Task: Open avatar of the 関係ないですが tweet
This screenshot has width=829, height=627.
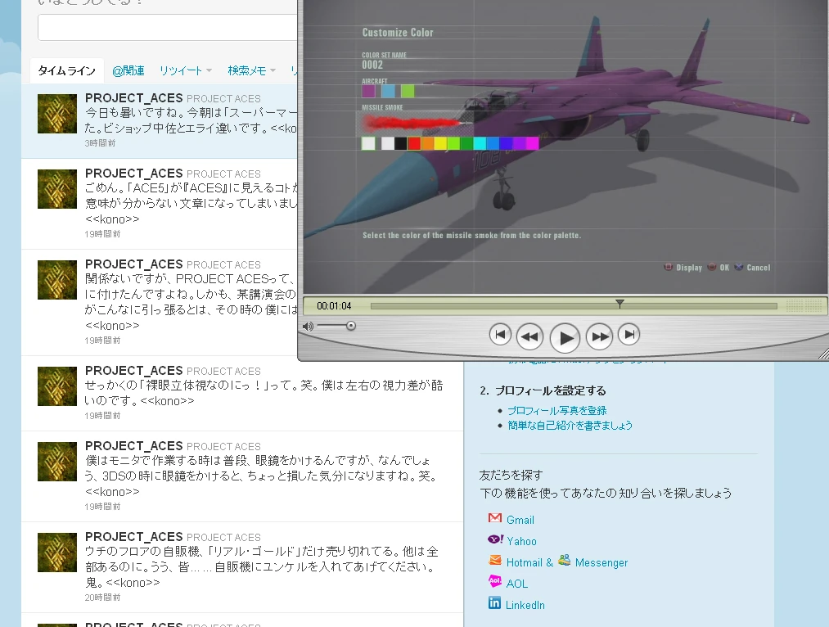Action: pyautogui.click(x=57, y=280)
